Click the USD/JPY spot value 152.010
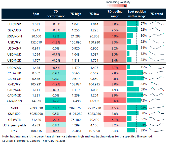Screen dimensions: 169x147 tap(36, 41)
